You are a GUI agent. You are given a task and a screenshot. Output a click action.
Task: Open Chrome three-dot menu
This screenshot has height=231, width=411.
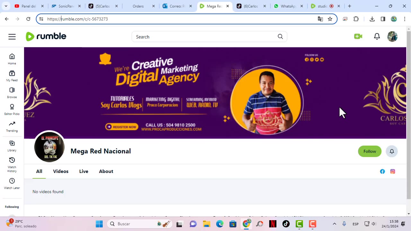pos(405,19)
